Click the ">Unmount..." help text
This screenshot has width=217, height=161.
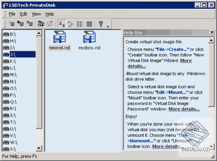coord(141,141)
